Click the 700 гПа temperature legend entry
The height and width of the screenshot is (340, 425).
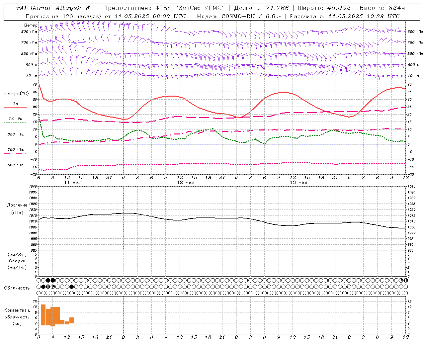coord(15,151)
